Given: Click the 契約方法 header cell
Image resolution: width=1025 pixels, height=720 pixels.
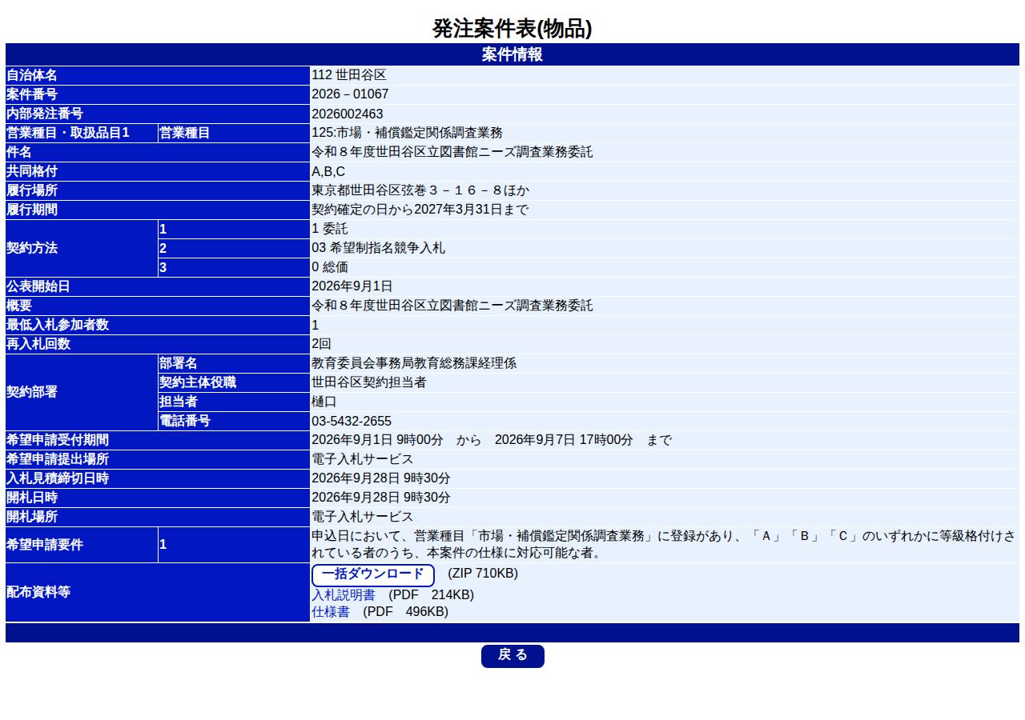Looking at the screenshot, I should [82, 248].
